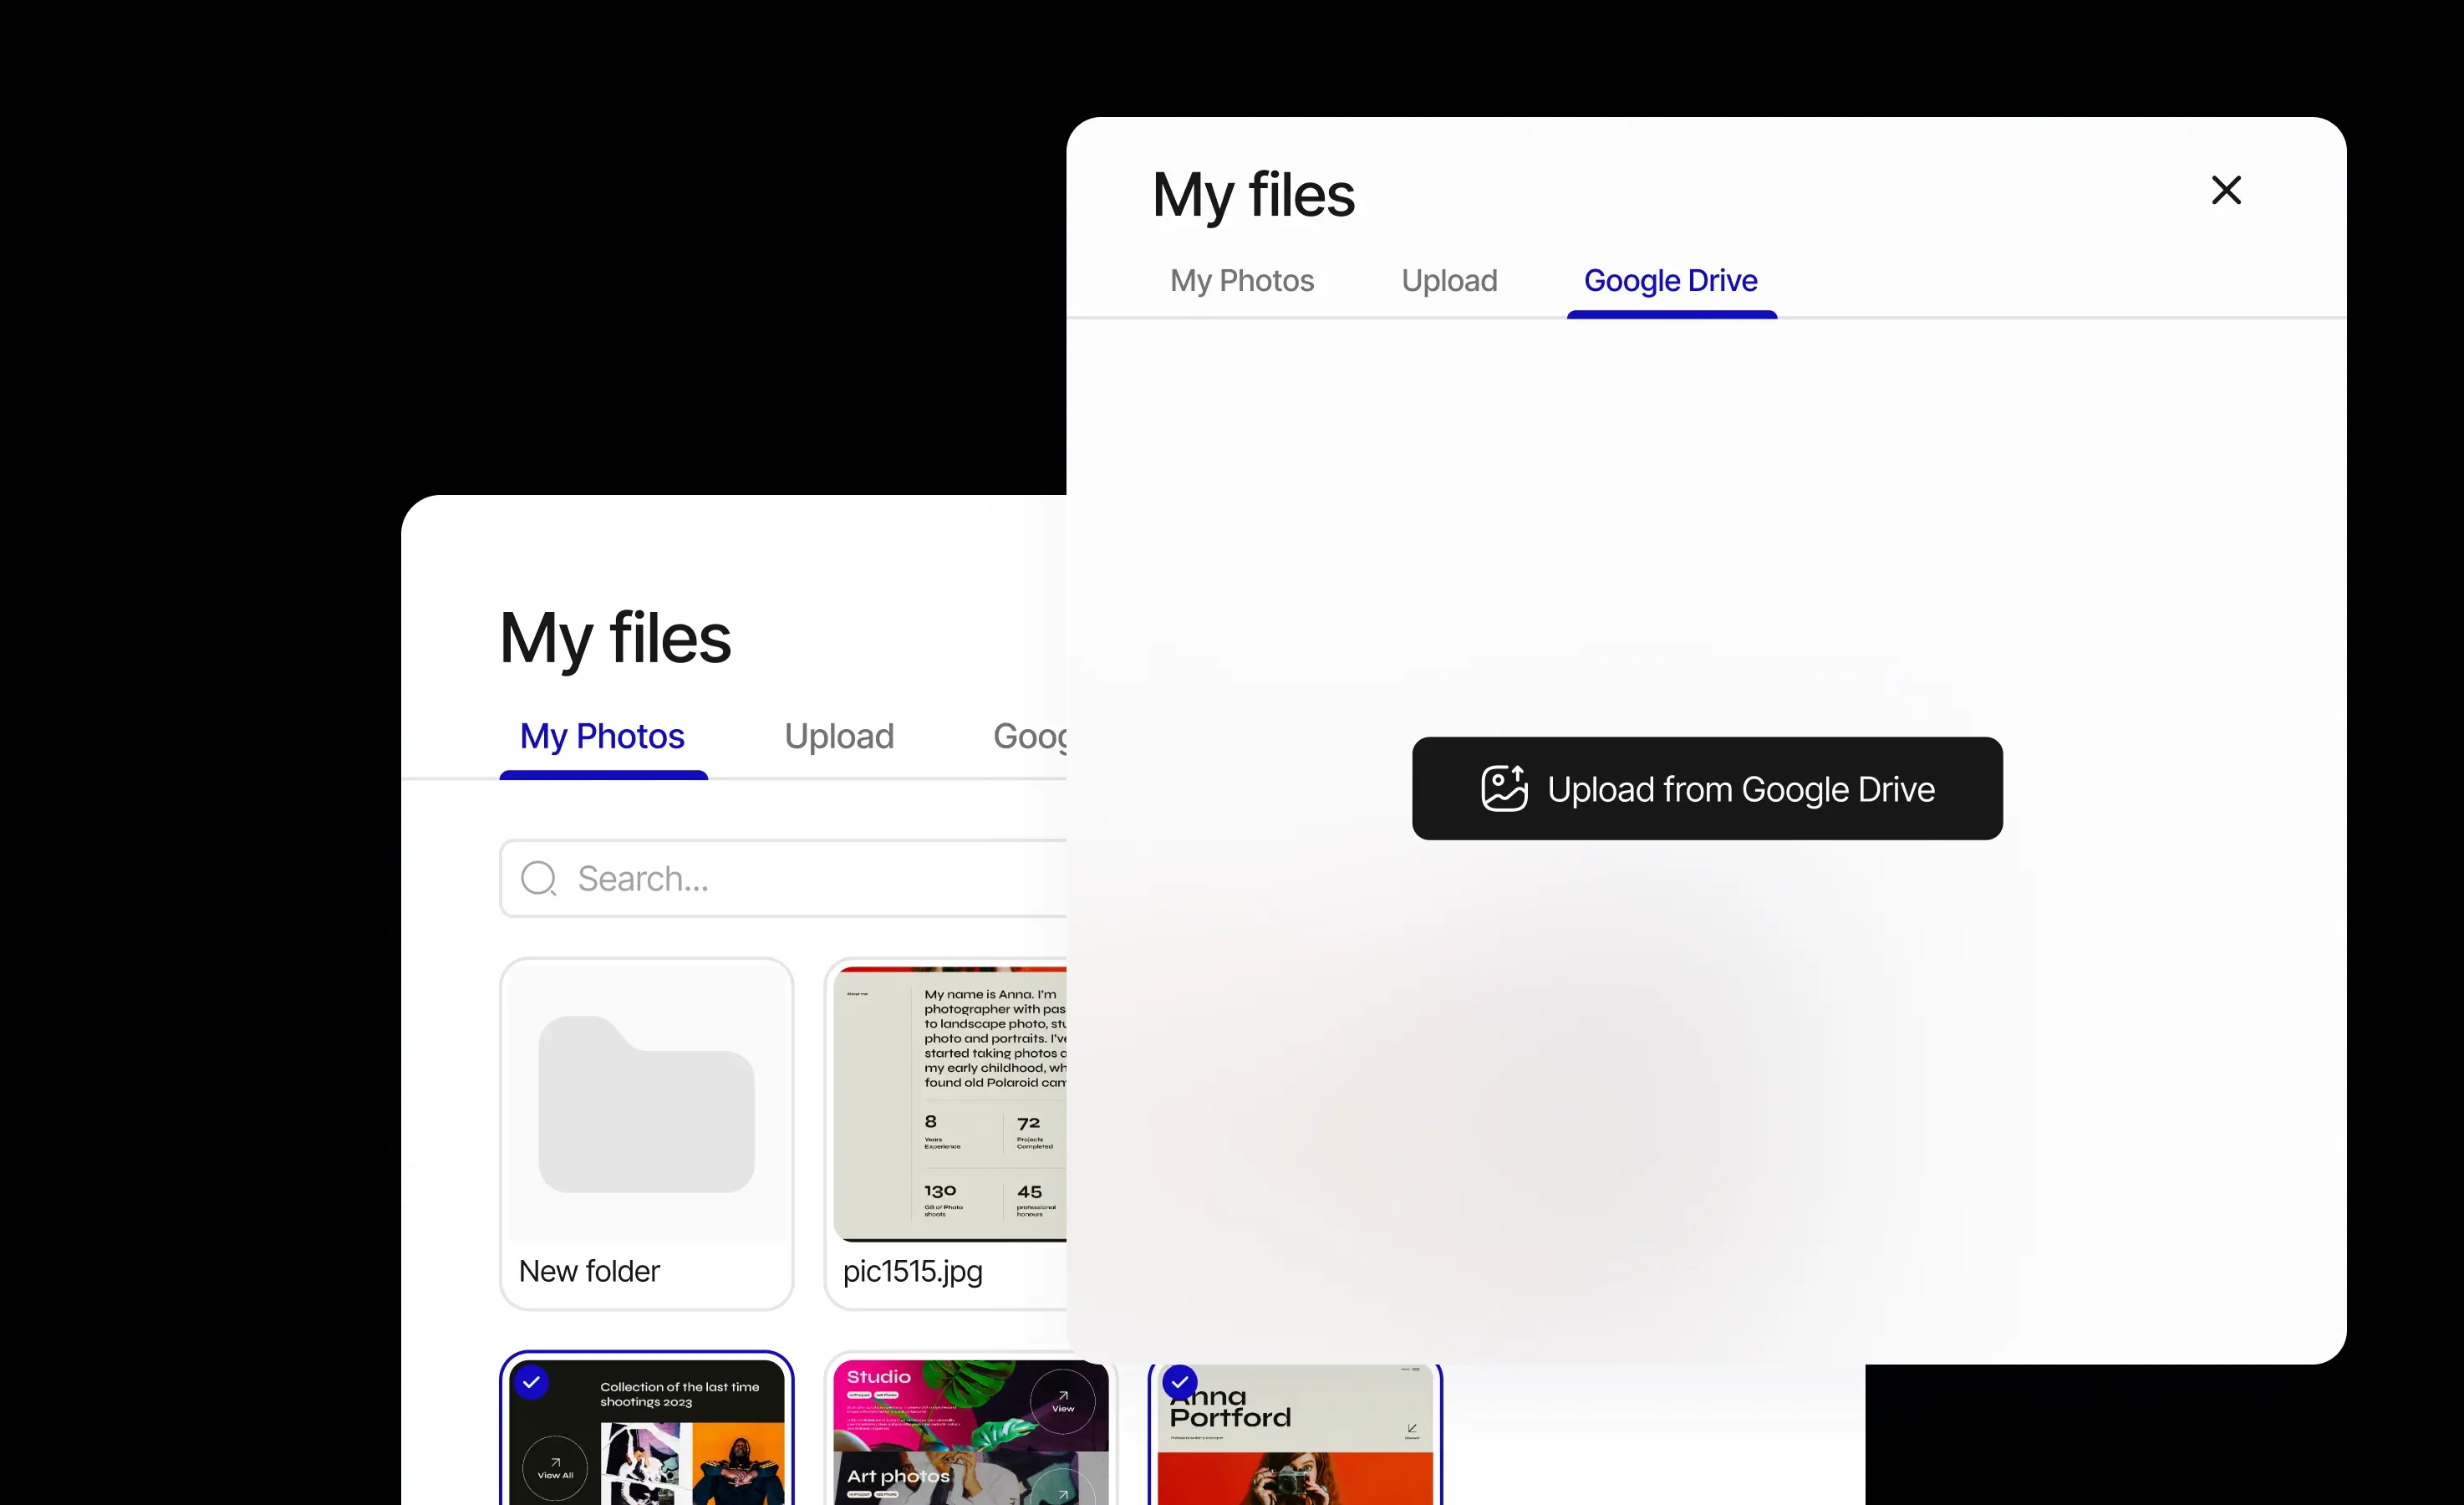Click the partially hidden Google tab behind dialog
This screenshot has height=1505, width=2464.
[1030, 737]
